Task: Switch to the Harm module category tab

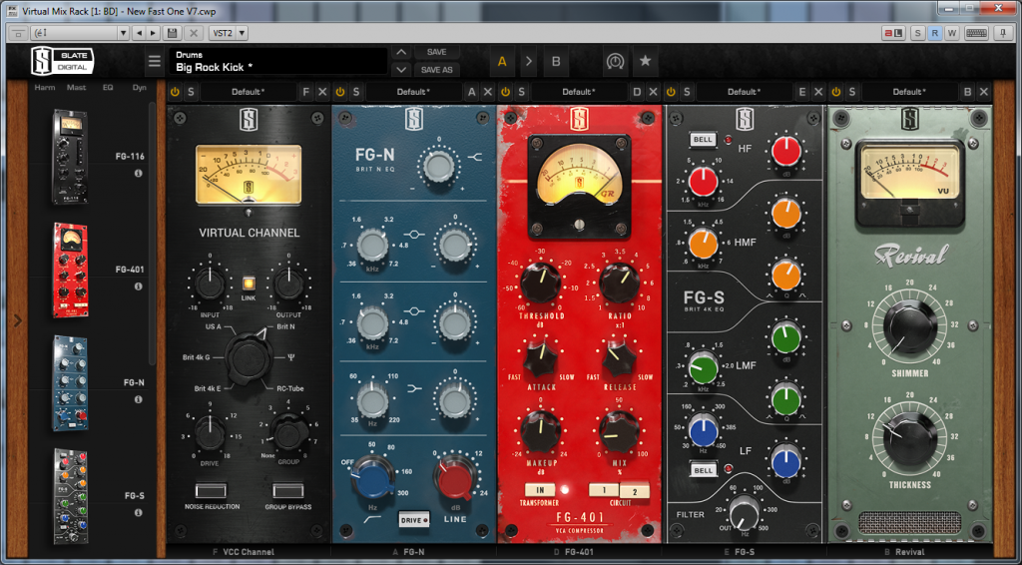Action: click(x=45, y=87)
